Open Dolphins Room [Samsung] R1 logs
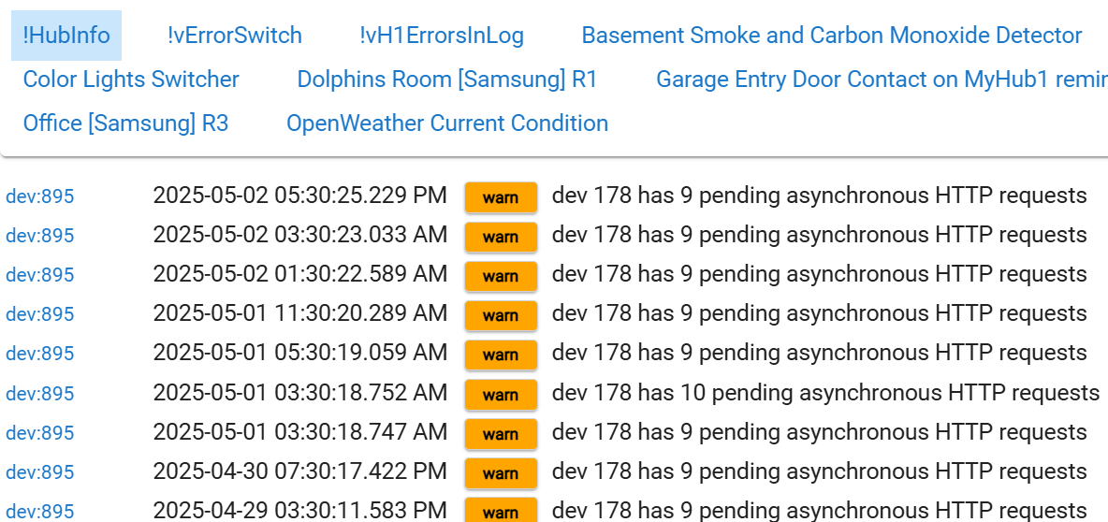Image resolution: width=1108 pixels, height=522 pixels. click(x=447, y=80)
